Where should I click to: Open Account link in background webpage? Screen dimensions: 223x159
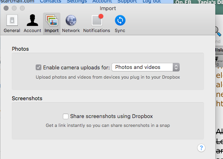pyautogui.click(x=102, y=1)
